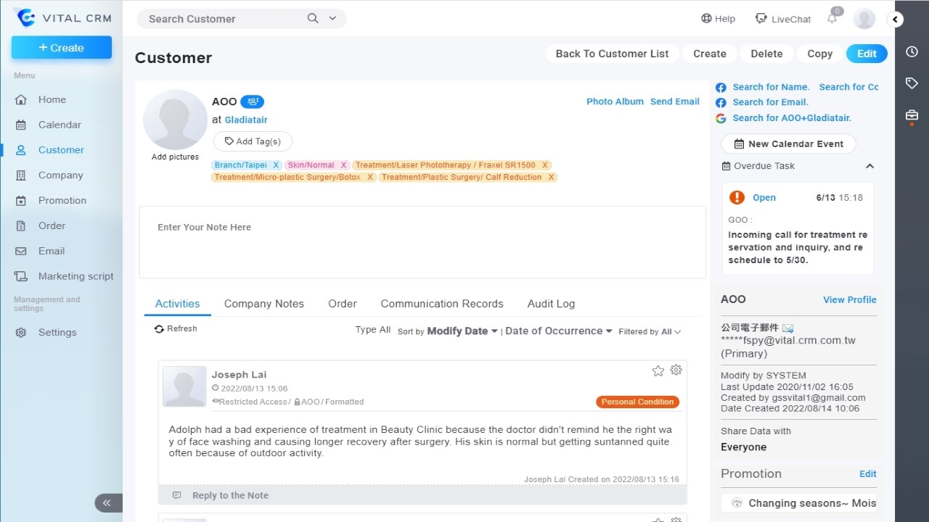This screenshot has width=929, height=522.
Task: Click Facebook Search for Email link
Action: pos(770,102)
